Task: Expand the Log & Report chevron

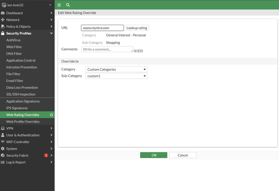Action: [51, 162]
